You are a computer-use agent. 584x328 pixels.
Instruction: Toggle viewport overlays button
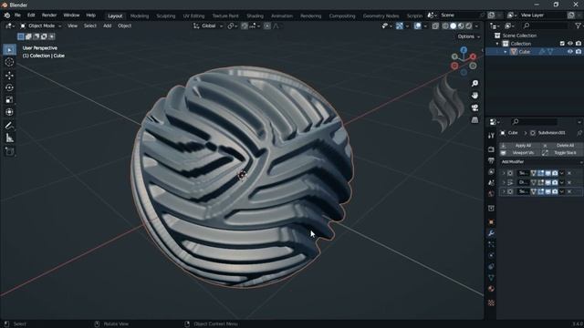click(x=418, y=26)
